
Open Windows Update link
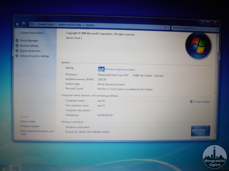30,126
